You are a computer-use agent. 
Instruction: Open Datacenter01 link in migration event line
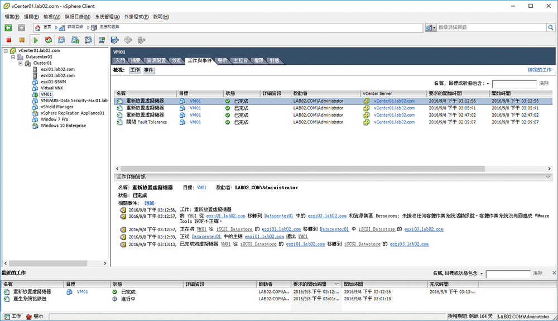(x=278, y=216)
